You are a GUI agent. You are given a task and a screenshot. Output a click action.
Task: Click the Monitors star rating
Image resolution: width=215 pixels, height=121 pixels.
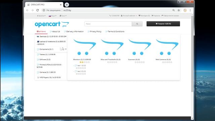coord(85,62)
